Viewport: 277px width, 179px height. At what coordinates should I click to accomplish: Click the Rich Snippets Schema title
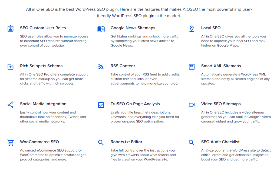(41, 66)
